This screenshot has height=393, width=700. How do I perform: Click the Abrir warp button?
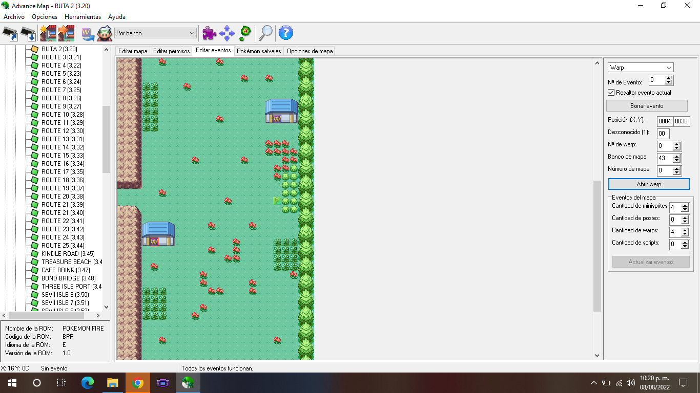click(x=649, y=184)
